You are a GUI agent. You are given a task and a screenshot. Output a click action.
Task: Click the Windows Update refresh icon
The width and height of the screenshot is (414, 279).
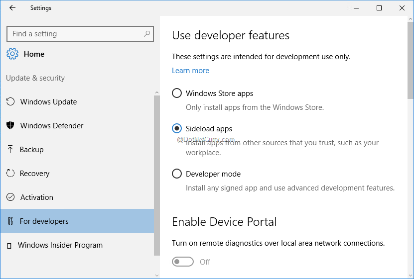pyautogui.click(x=10, y=101)
